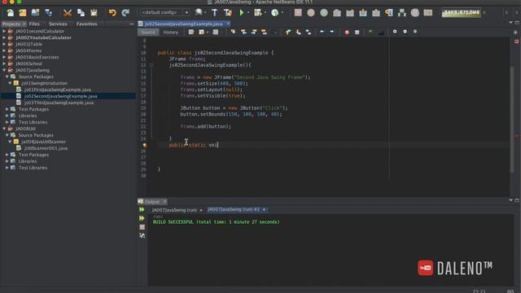This screenshot has width=521, height=293.
Task: Select JA005BasicExercises project
Action: coord(37,57)
